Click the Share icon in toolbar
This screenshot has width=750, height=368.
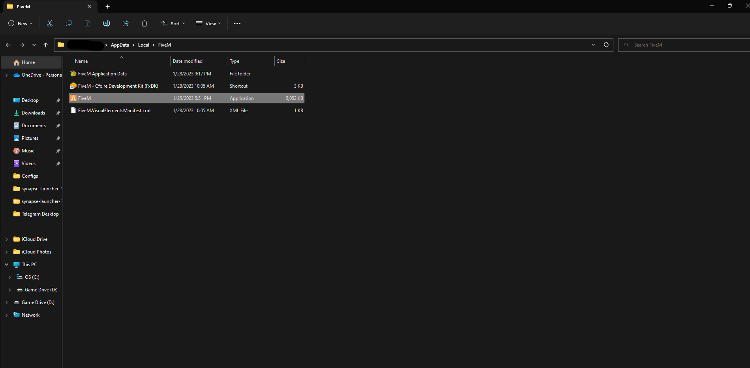(x=126, y=24)
